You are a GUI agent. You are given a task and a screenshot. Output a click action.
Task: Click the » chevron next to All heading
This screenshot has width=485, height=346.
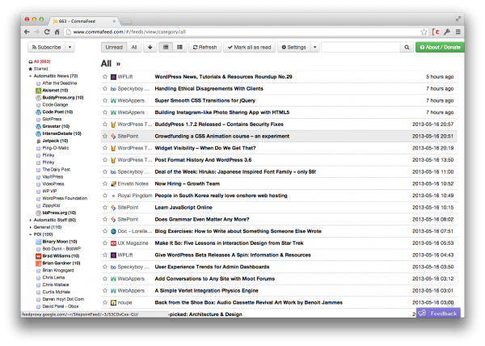(118, 64)
